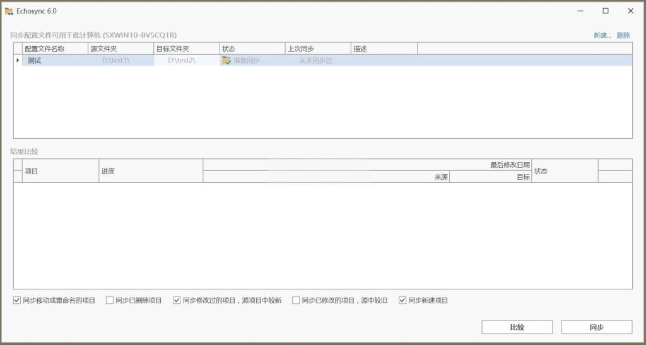Open the 新建... link
Screen dimensions: 646x345
602,35
